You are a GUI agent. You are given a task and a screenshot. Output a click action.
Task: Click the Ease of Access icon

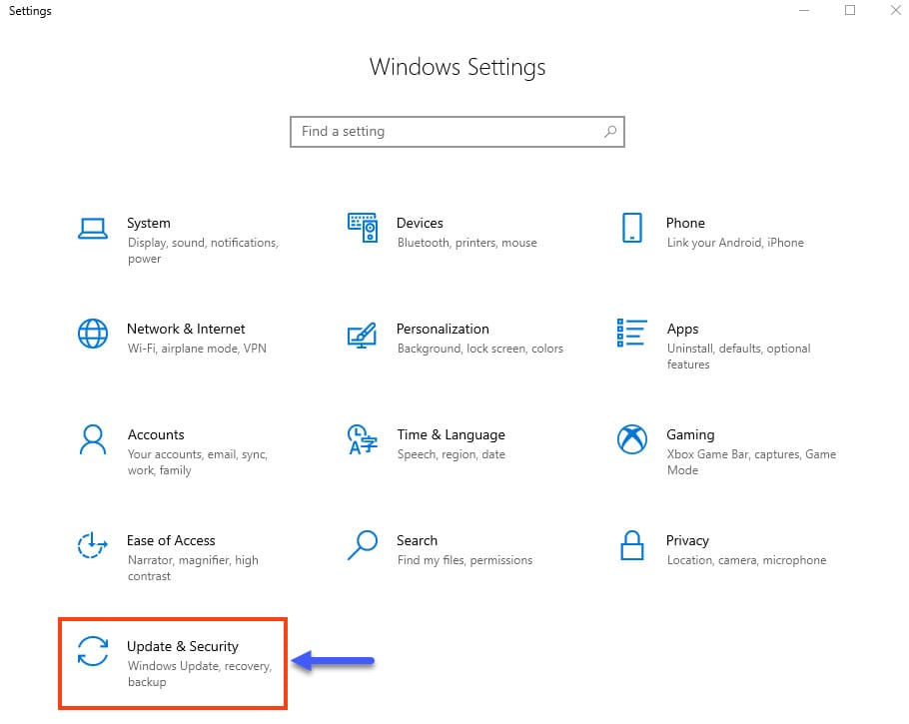[x=93, y=545]
